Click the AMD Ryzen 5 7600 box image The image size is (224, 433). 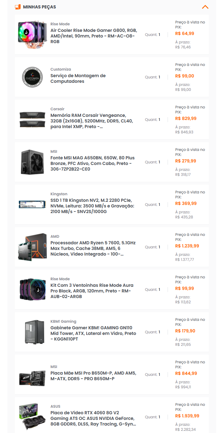[x=33, y=247]
